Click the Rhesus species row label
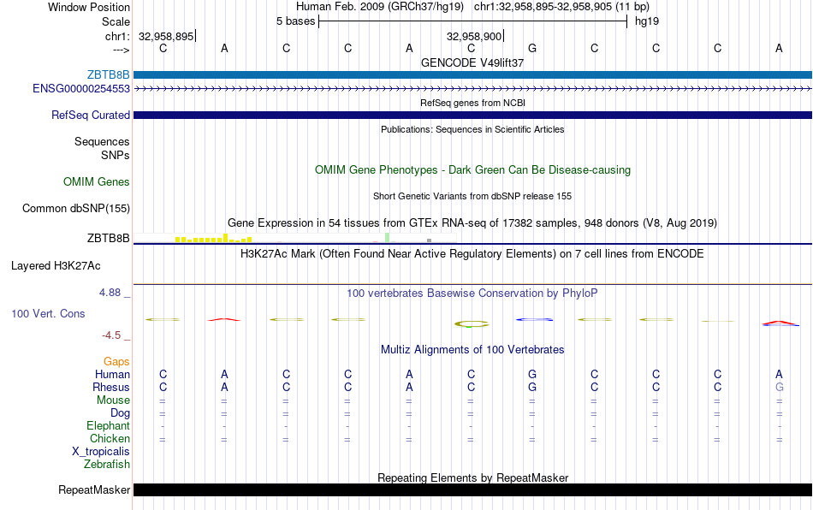Image resolution: width=813 pixels, height=510 pixels. [x=111, y=387]
